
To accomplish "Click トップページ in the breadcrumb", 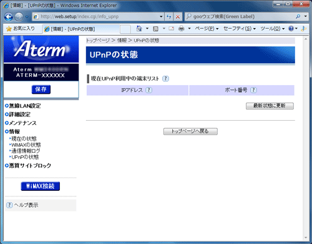I will point(98,41).
